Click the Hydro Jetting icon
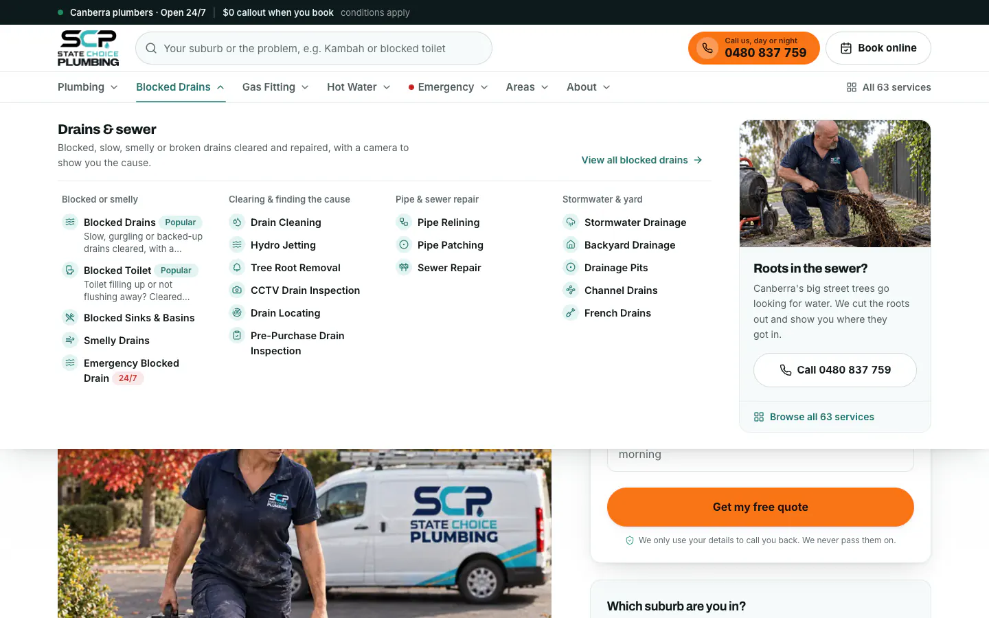This screenshot has height=618, width=989. point(237,244)
